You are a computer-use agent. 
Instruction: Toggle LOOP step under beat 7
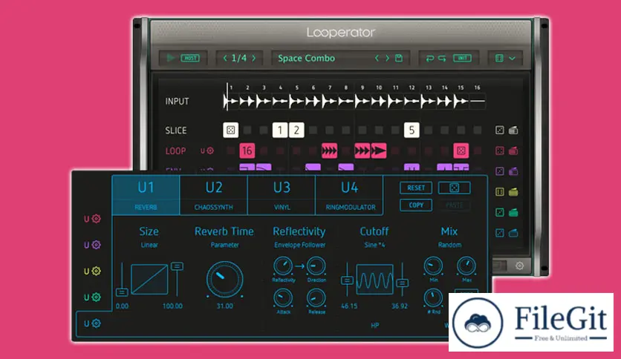[x=330, y=151]
